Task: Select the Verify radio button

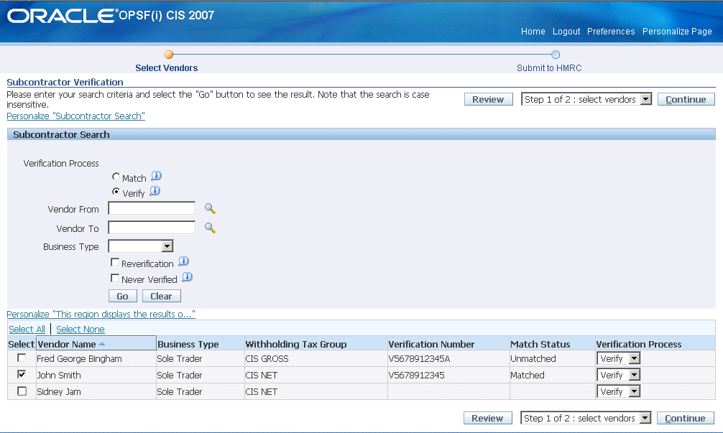Action: (x=116, y=191)
